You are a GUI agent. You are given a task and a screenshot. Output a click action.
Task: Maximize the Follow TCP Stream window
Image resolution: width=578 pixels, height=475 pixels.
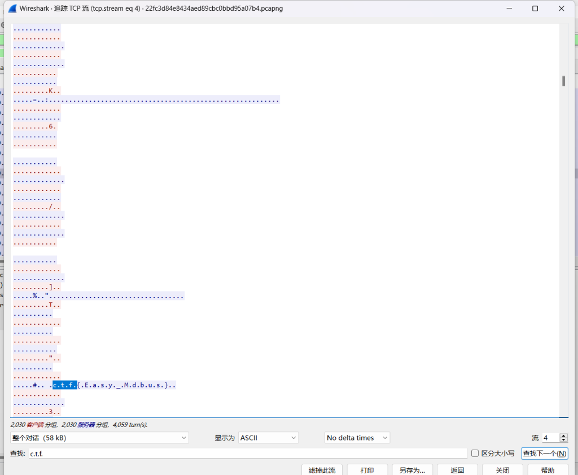click(535, 8)
